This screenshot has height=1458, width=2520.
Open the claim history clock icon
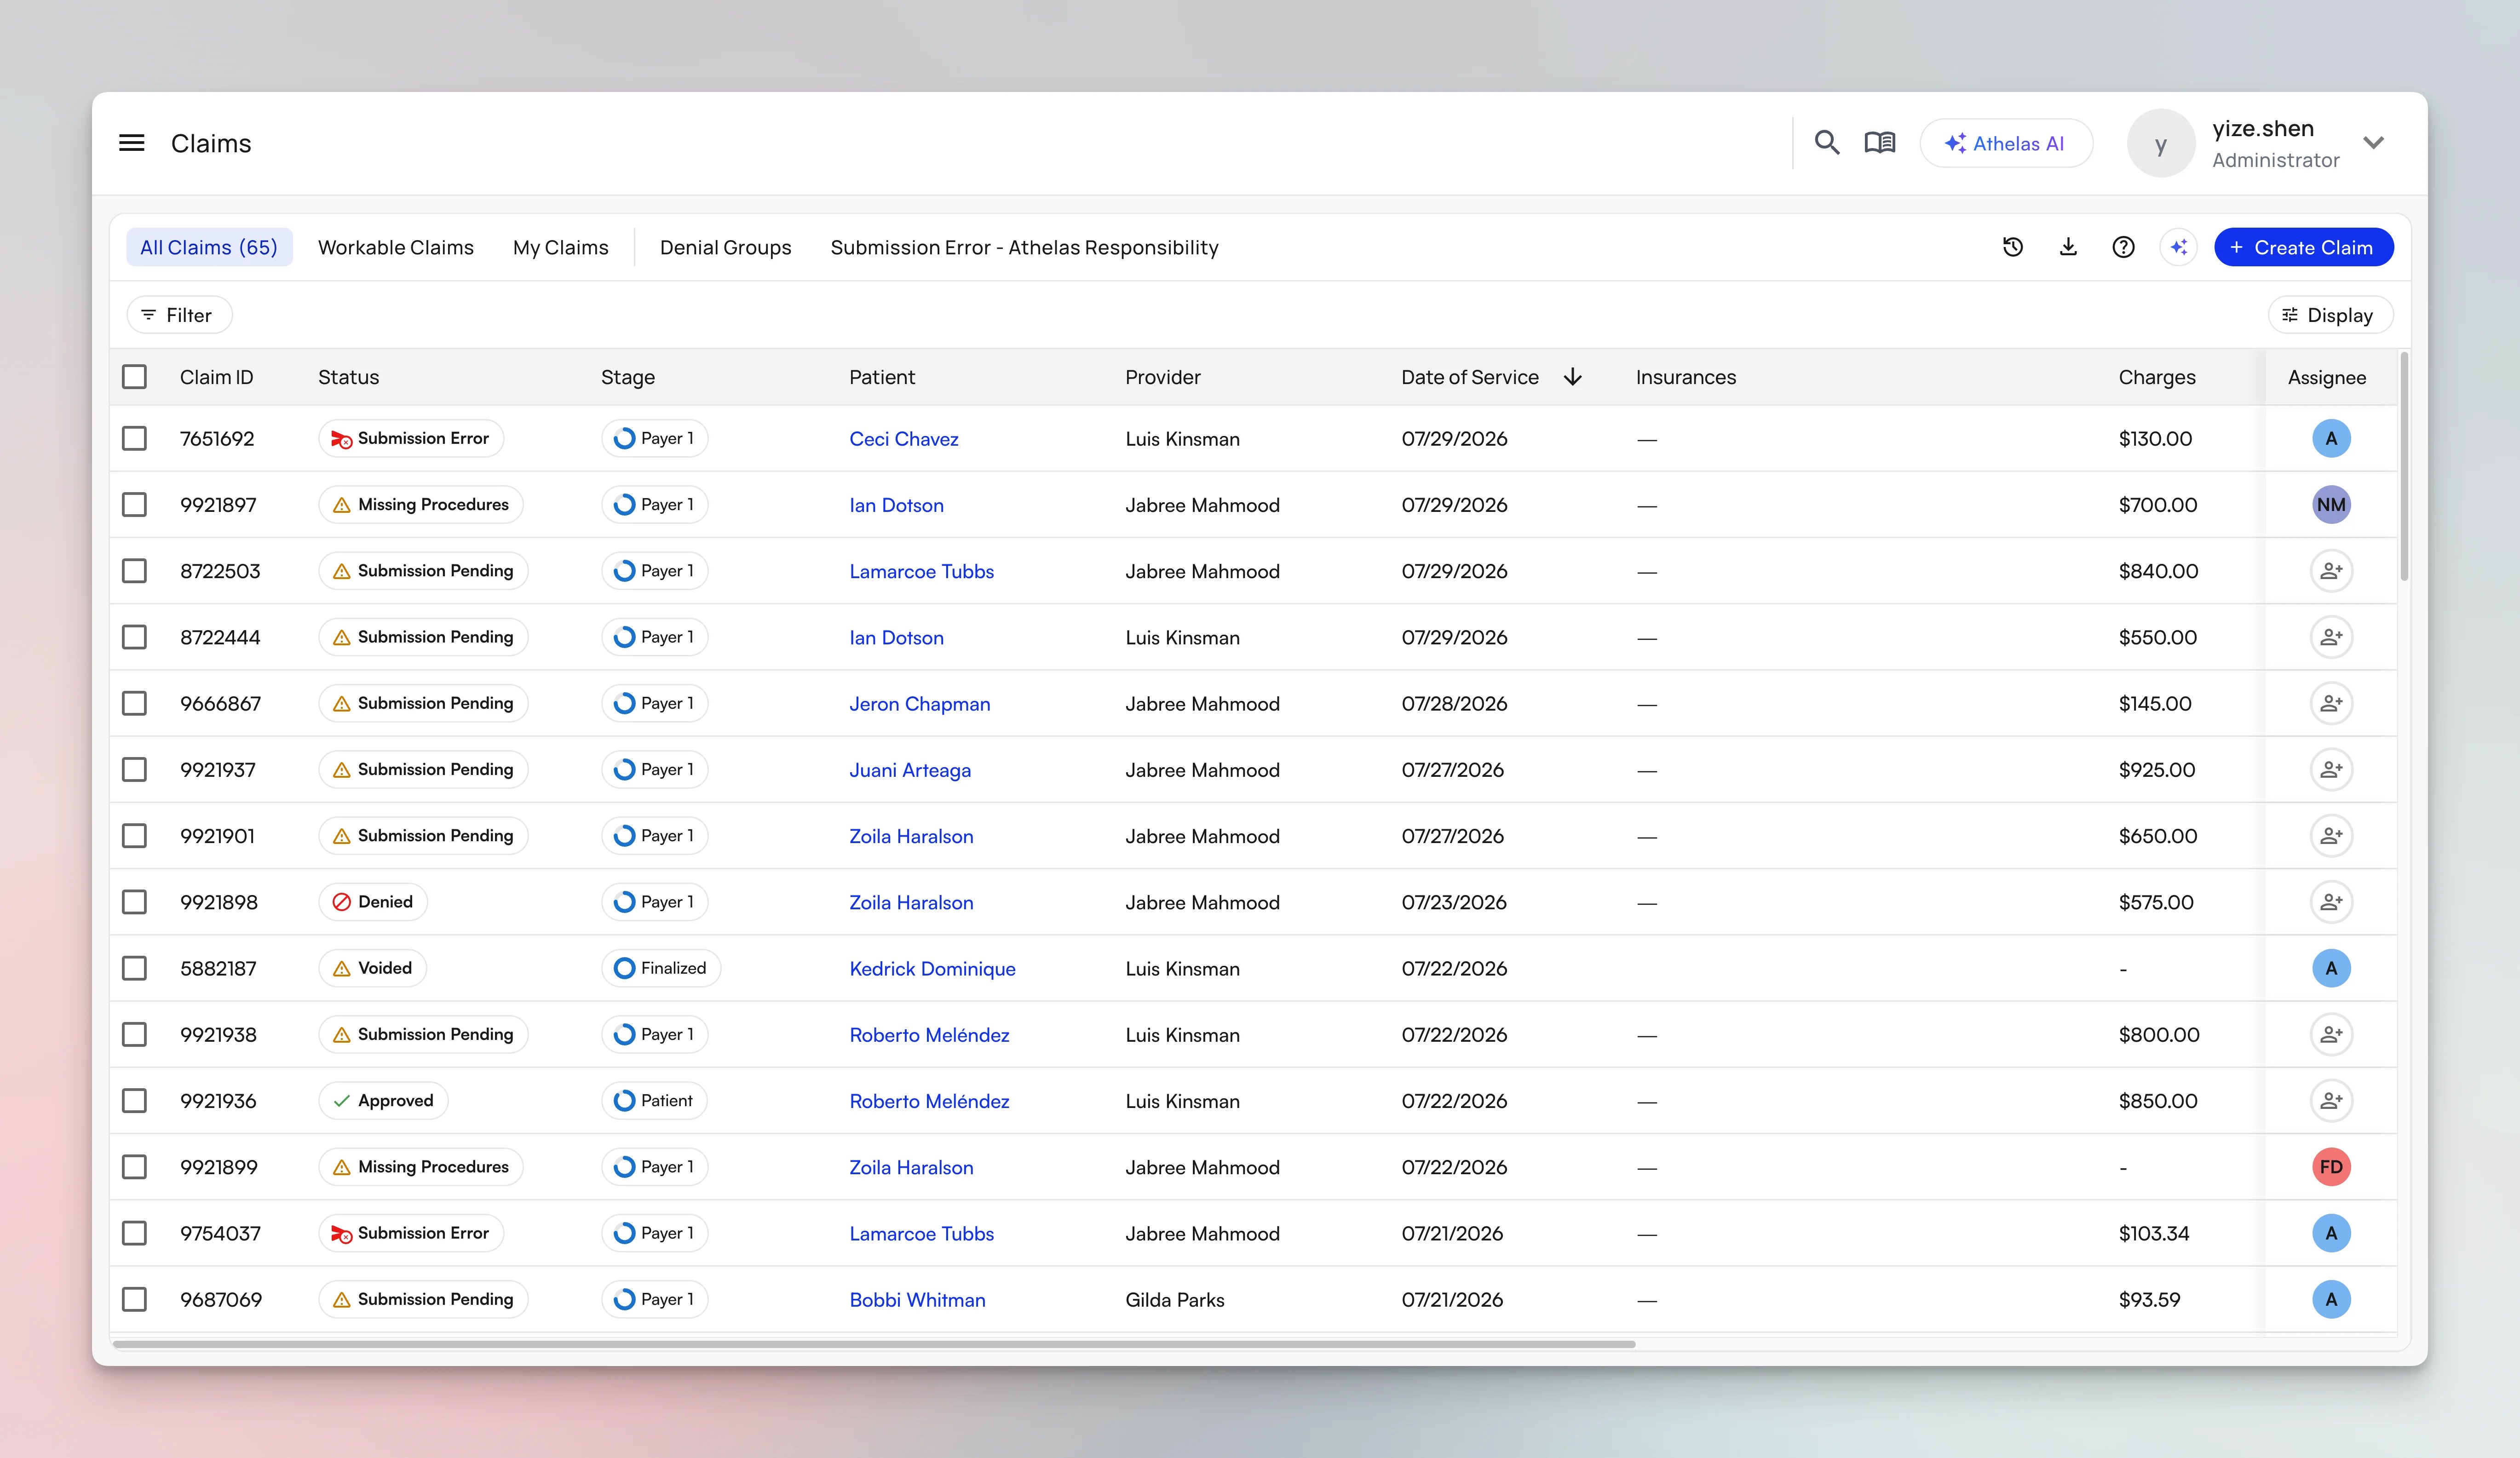pyautogui.click(x=2013, y=247)
